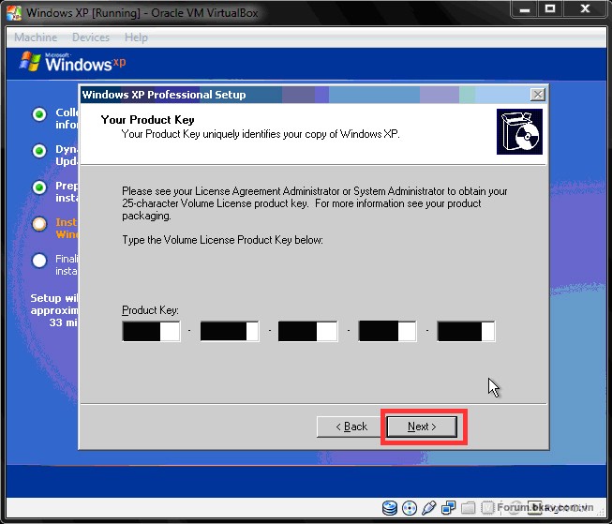
Task: Click the shared folders status icon
Action: [468, 508]
